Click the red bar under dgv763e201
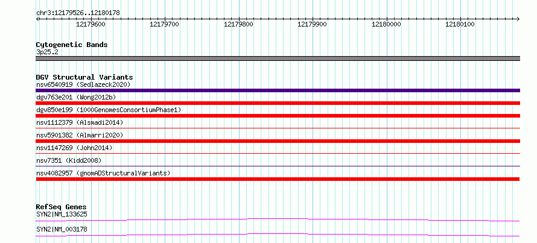 [x=278, y=103]
